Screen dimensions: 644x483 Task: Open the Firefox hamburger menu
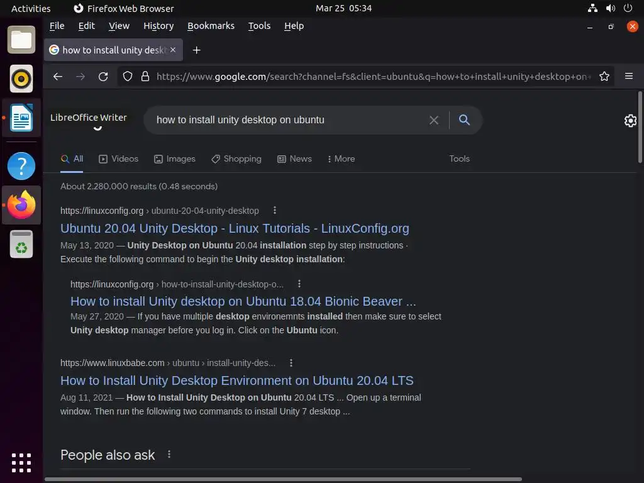point(629,76)
